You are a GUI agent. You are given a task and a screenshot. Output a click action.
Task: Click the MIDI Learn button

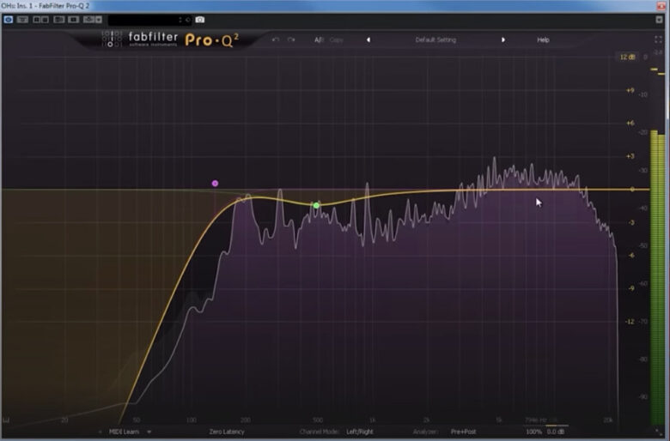click(x=124, y=432)
